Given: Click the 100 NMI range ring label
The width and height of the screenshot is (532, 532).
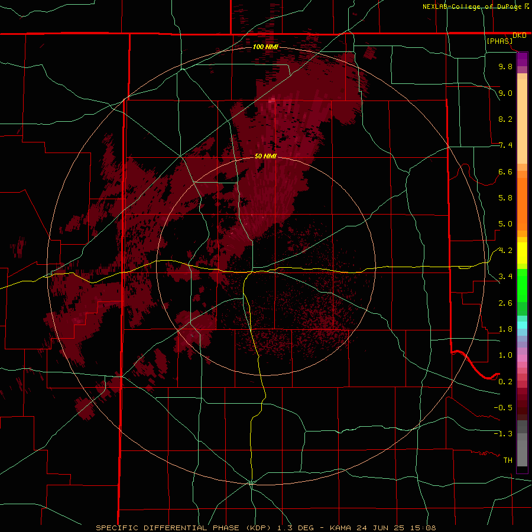Looking at the screenshot, I should tap(265, 47).
